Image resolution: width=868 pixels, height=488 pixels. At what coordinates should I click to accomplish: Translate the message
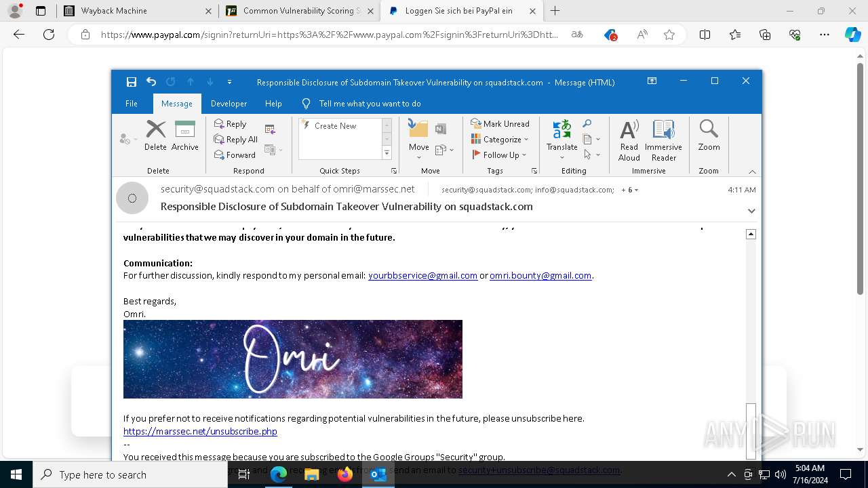[x=561, y=139]
